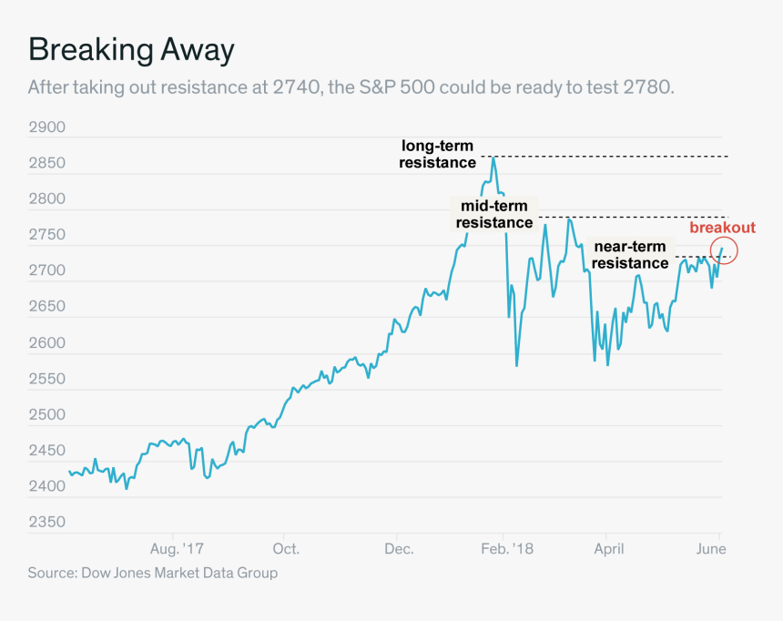Click the chart subtitle about resistance at 2740
783x621 pixels.
(x=351, y=88)
